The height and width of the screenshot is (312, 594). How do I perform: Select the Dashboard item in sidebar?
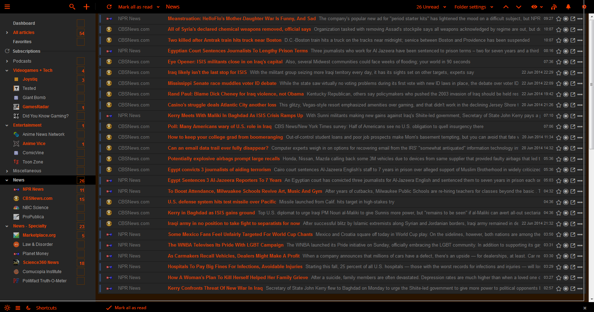coord(24,23)
